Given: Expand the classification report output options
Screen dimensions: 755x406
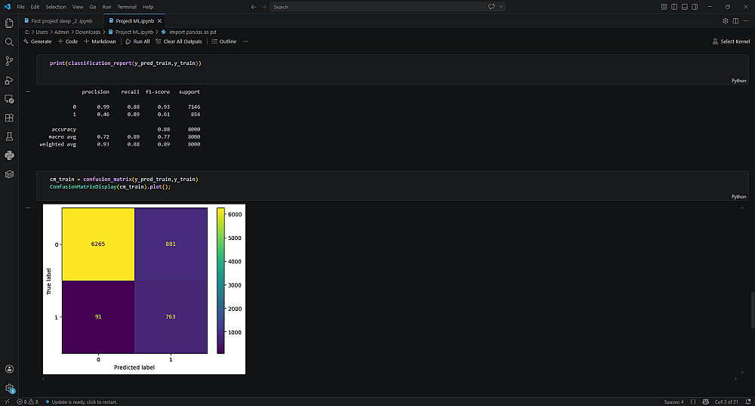Looking at the screenshot, I should click(x=28, y=91).
